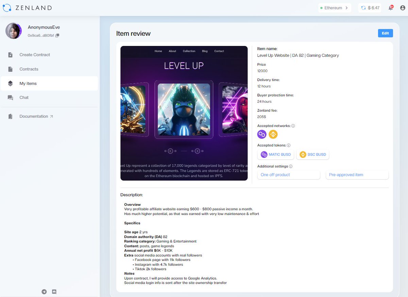The width and height of the screenshot is (408, 297).
Task: Click Facebook page with 11k followers line
Action: pos(163,260)
